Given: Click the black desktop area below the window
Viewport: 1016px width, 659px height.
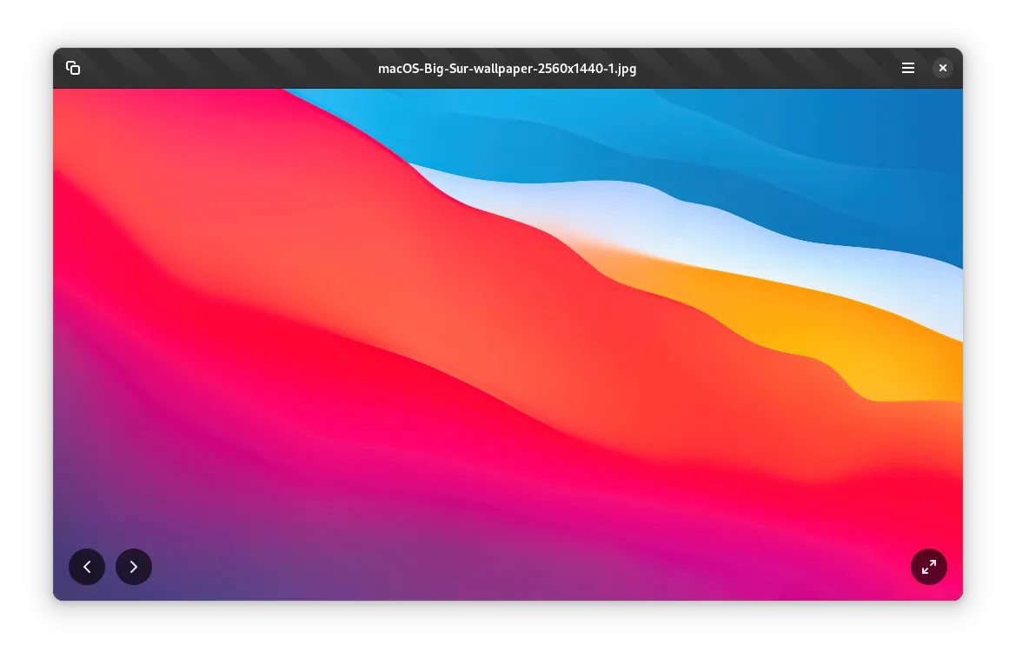Looking at the screenshot, I should [508, 630].
